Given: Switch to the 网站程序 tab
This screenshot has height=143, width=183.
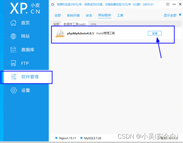Looking at the screenshot, I should click(x=105, y=15).
